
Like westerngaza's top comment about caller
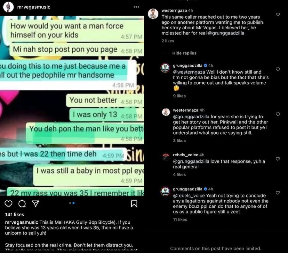278,14
